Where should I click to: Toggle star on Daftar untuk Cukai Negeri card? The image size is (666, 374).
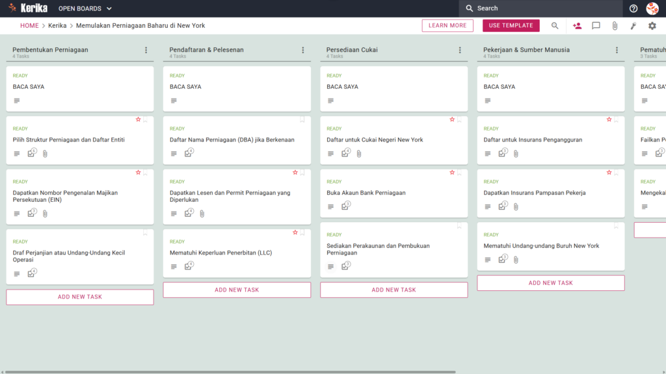452,119
